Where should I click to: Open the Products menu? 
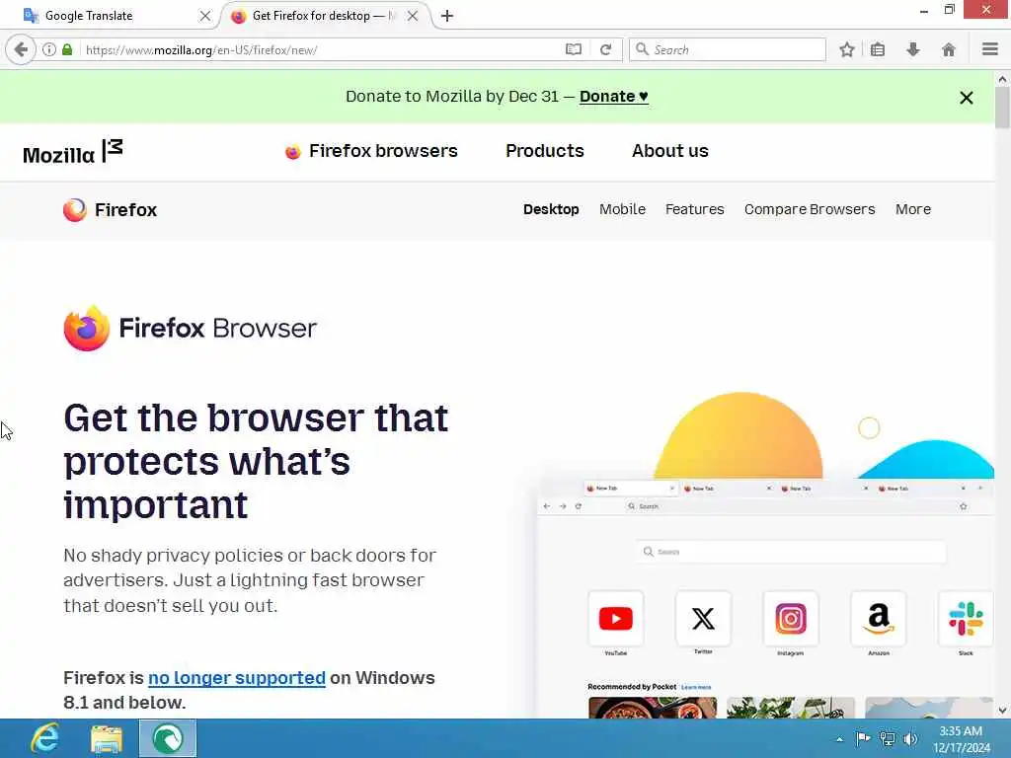[545, 151]
